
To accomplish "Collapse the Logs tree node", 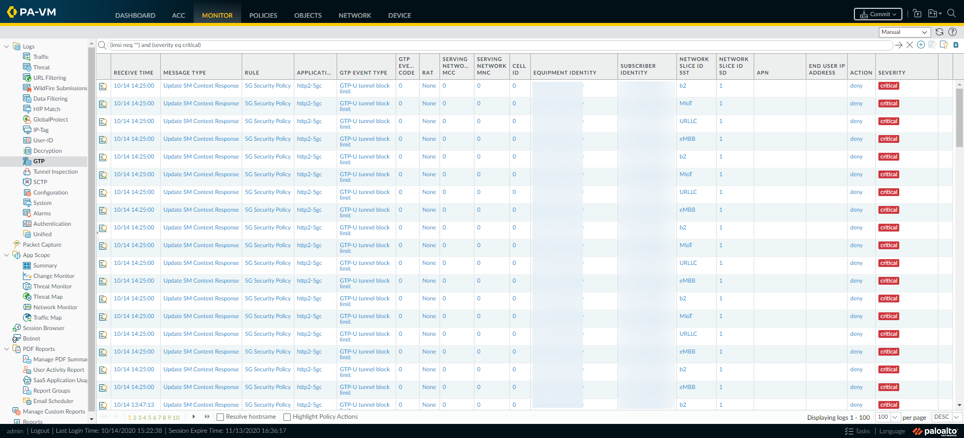I will (x=7, y=46).
